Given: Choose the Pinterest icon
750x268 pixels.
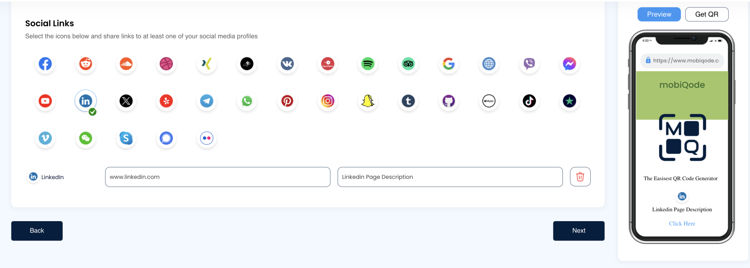Looking at the screenshot, I should tap(287, 101).
